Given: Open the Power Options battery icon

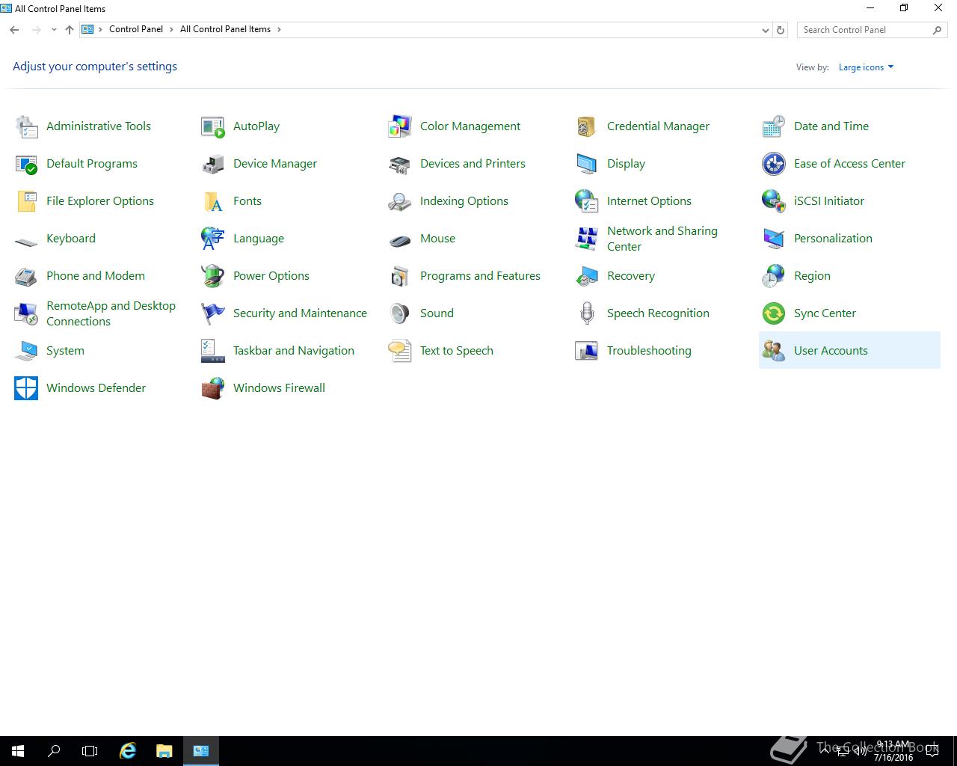Looking at the screenshot, I should click(213, 276).
